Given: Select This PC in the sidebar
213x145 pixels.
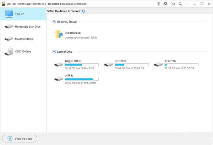Looking at the screenshot, I should pyautogui.click(x=23, y=14).
